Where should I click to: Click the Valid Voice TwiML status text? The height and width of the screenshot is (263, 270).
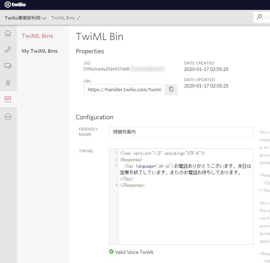point(135,252)
